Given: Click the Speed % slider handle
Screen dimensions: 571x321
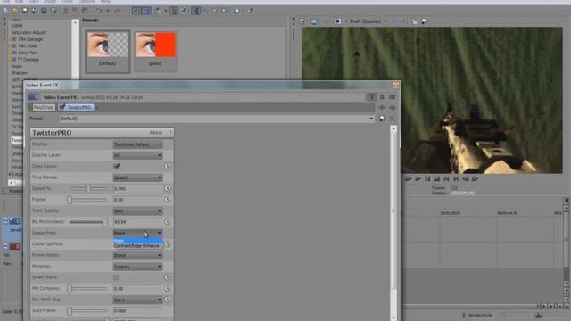Looking at the screenshot, I should [88, 188].
